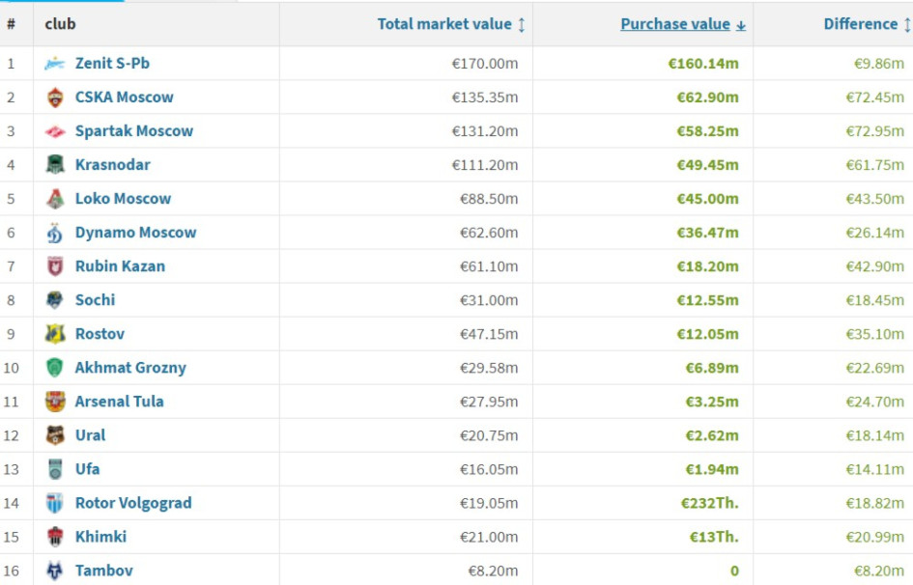Select Rostov market value €47.15m
Viewport: 913px width, 585px height.
click(489, 334)
